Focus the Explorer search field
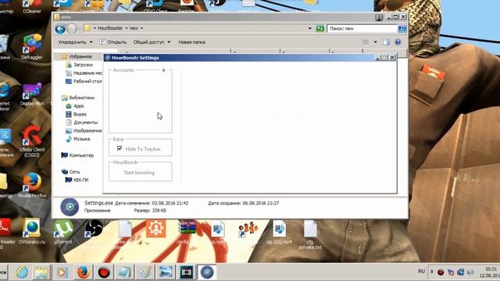This screenshot has height=281, width=500. click(362, 29)
